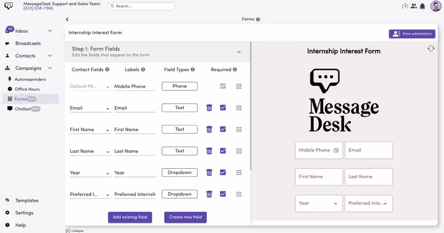Click the MessageDesk chat bubble logo
The image size is (444, 233).
(x=9, y=6)
